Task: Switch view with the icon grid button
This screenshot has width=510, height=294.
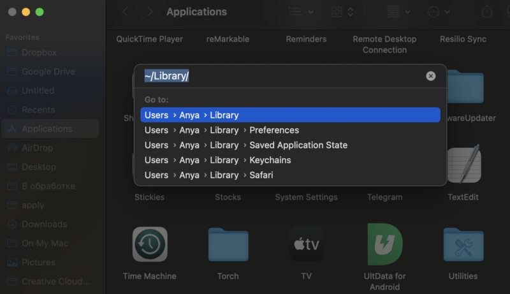Action: (x=342, y=12)
